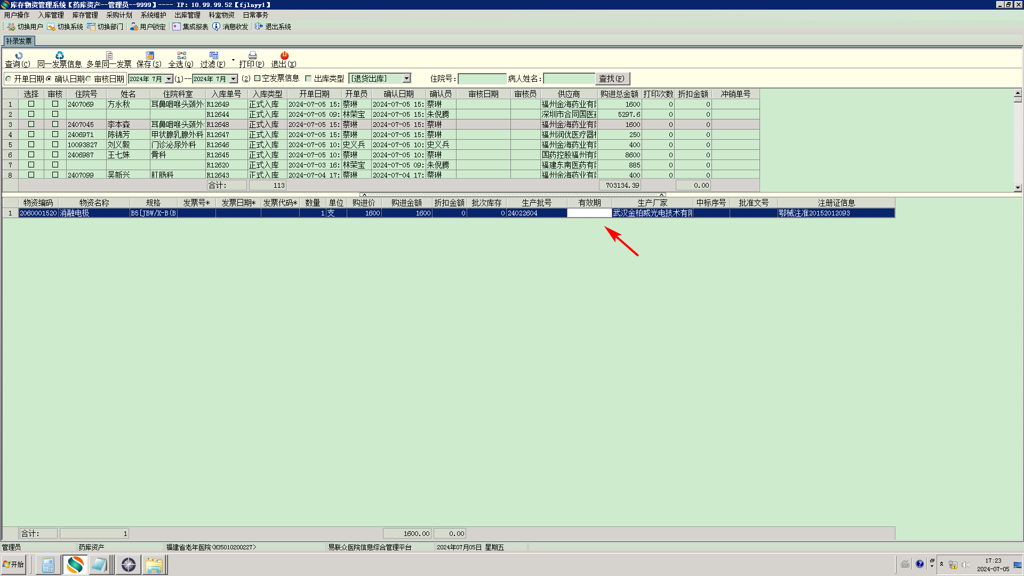1024x576 pixels.
Task: Click the 过滤 filter icon
Action: 213,55
